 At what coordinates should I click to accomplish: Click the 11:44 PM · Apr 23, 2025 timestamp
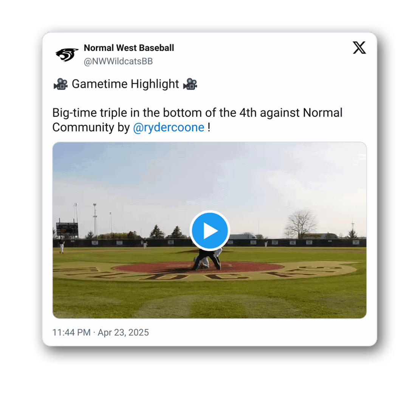[101, 332]
